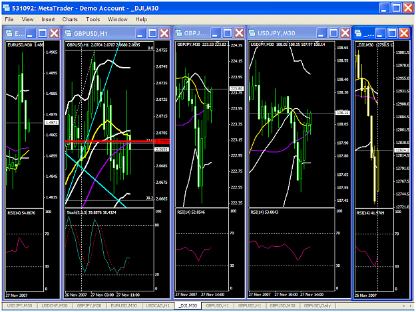Click the USDJPY,M30 window title text
Image resolution: width=416 pixels, height=312 pixels.
pos(276,33)
